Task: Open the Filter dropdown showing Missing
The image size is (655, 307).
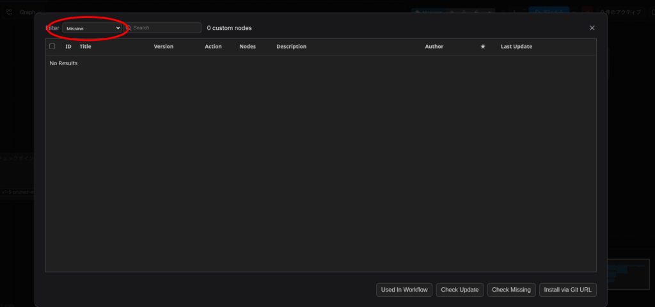Action: click(92, 28)
